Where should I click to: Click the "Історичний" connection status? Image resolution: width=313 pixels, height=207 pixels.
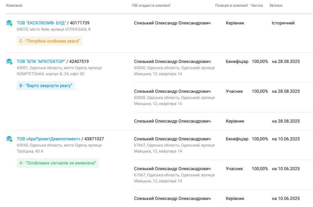283,23
